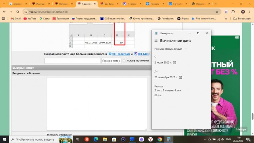
Task: Open the Яндекс bookmark
Action: 183,19
